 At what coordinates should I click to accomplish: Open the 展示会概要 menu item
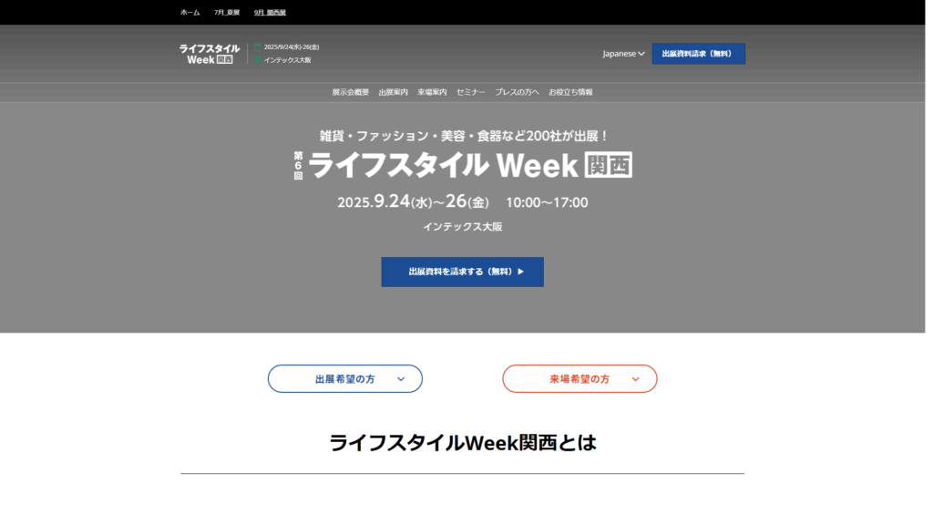pyautogui.click(x=351, y=92)
